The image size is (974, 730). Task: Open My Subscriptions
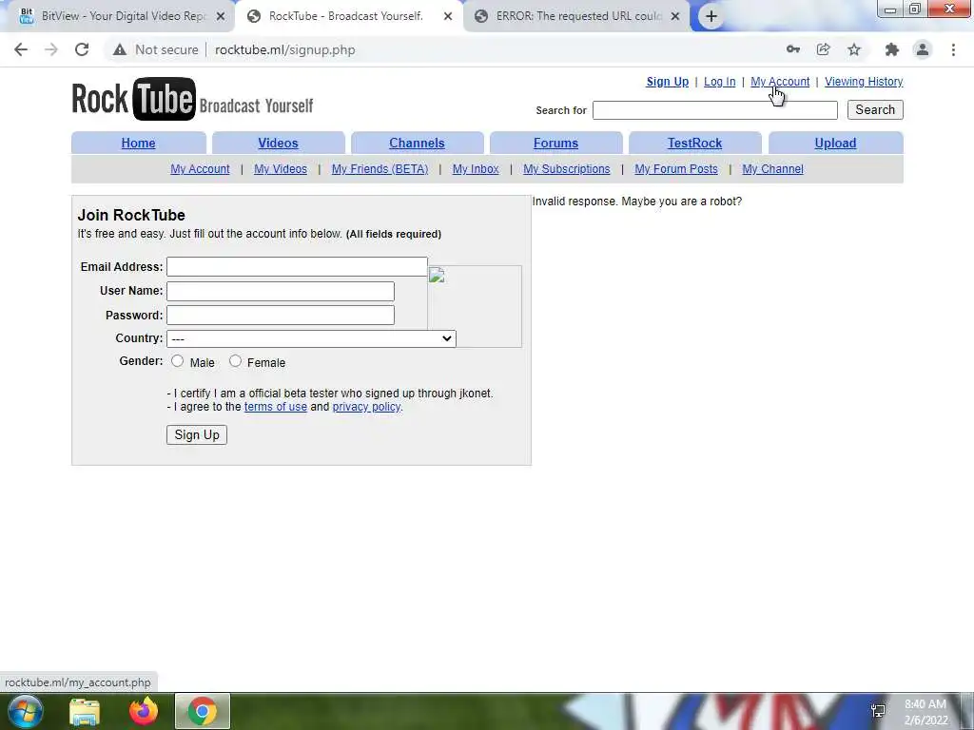click(567, 169)
